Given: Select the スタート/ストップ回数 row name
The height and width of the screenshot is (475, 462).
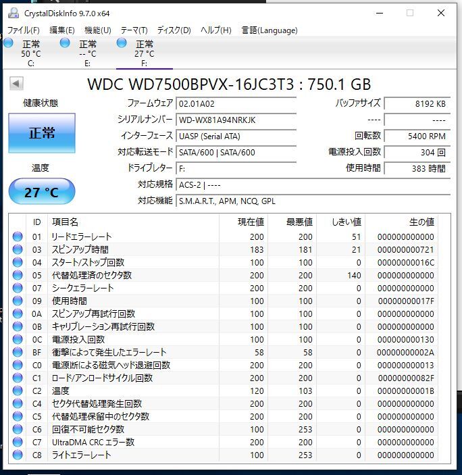Looking at the screenshot, I should [88, 262].
